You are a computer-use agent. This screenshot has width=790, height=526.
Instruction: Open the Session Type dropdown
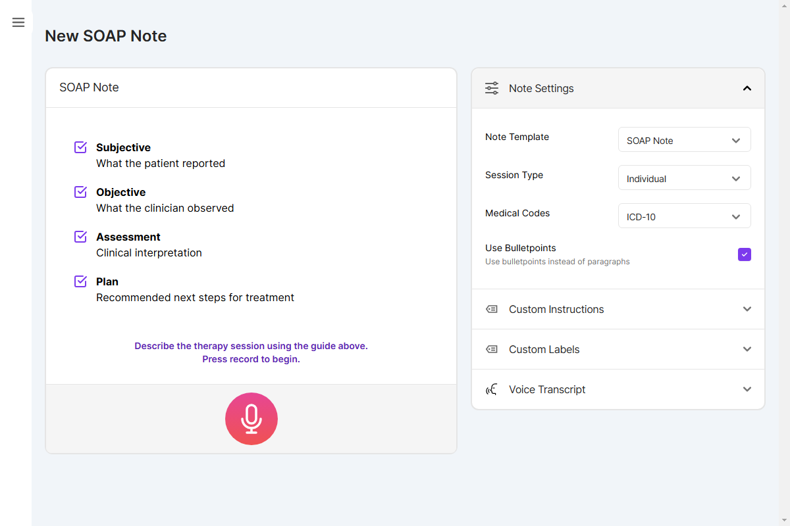click(x=684, y=178)
